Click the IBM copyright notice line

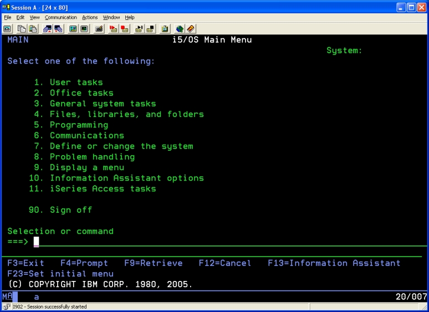pos(100,284)
